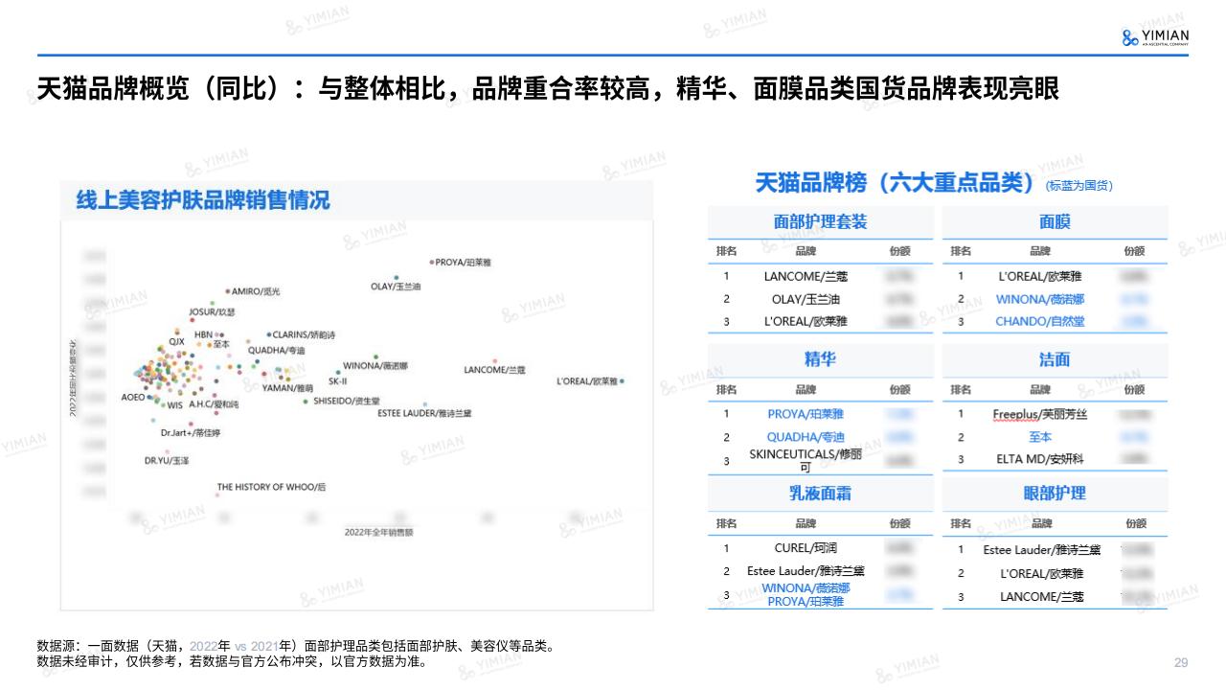Select the 眼部护理 table header
This screenshot has height=690, width=1226.
(1055, 494)
